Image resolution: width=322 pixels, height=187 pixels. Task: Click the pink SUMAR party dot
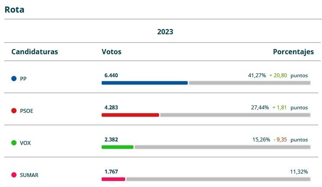point(14,175)
